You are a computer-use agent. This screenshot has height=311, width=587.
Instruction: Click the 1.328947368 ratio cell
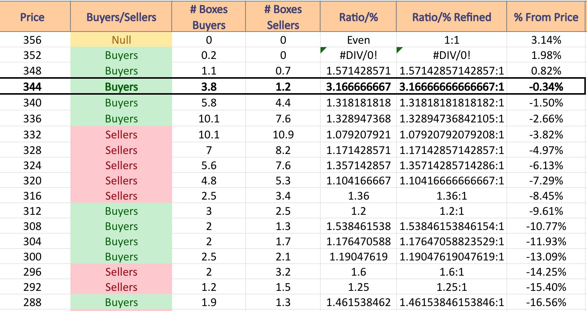pyautogui.click(x=358, y=119)
